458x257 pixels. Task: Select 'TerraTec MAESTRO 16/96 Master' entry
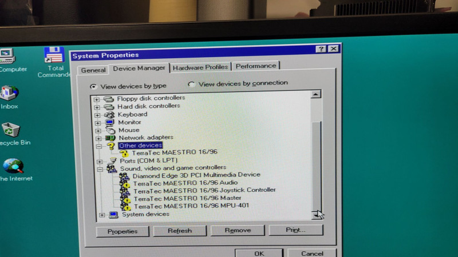point(188,198)
